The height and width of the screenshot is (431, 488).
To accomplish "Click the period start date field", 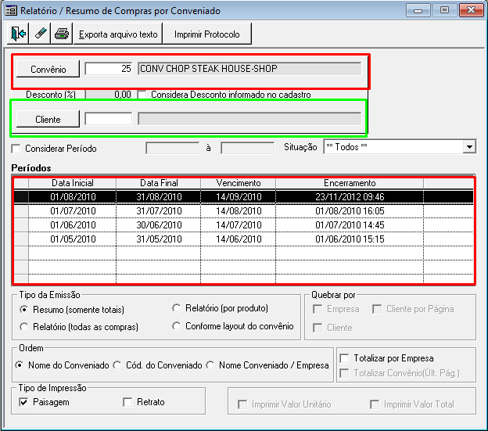I will click(x=172, y=148).
